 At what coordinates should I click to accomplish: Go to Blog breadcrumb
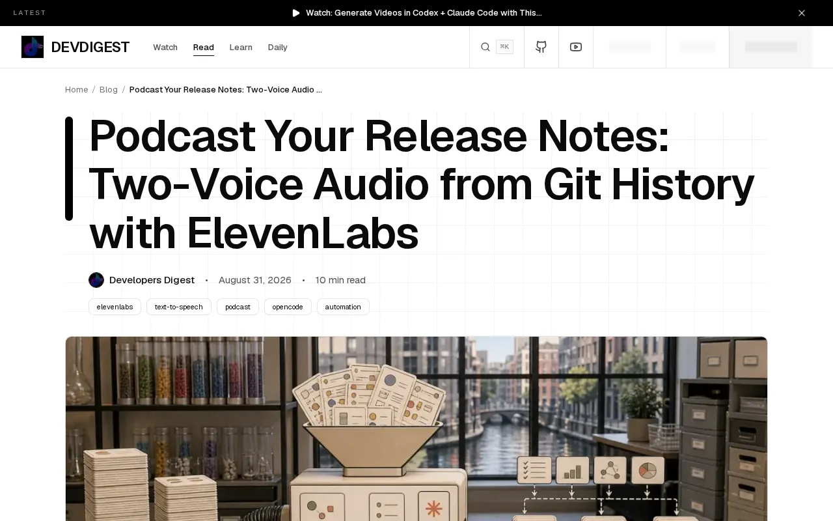[x=109, y=89]
